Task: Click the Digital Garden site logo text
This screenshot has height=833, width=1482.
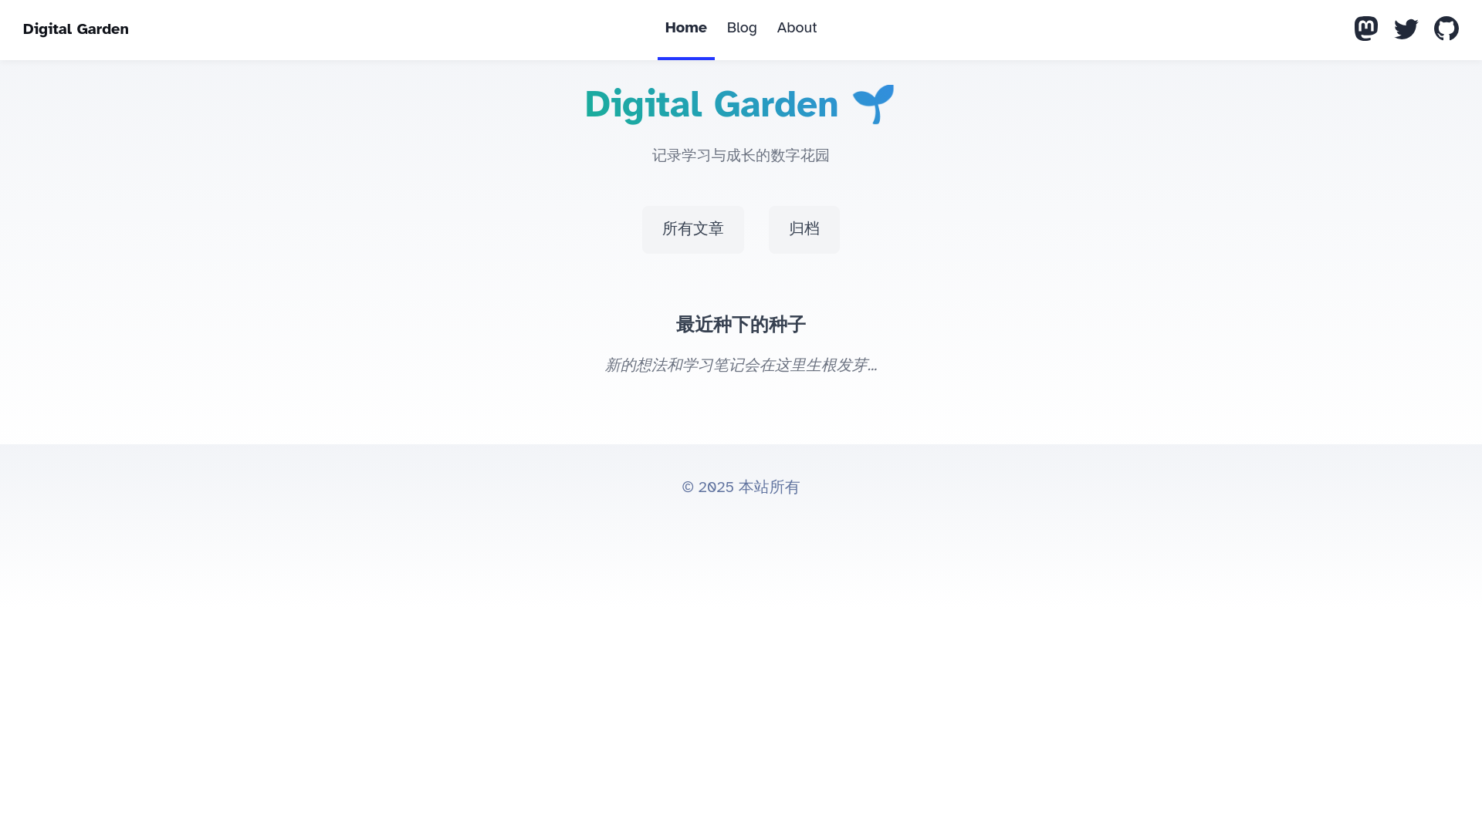Action: click(76, 29)
